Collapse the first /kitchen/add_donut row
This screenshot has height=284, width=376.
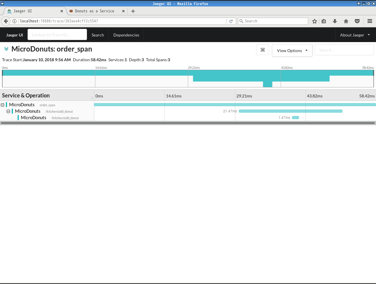click(8, 111)
